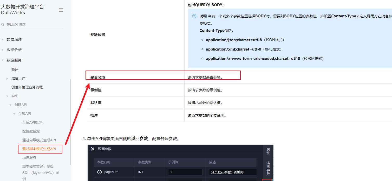This screenshot has height=181, width=392.
Task: Click the 数据分析 label in the sidebar
Action: tap(14, 50)
